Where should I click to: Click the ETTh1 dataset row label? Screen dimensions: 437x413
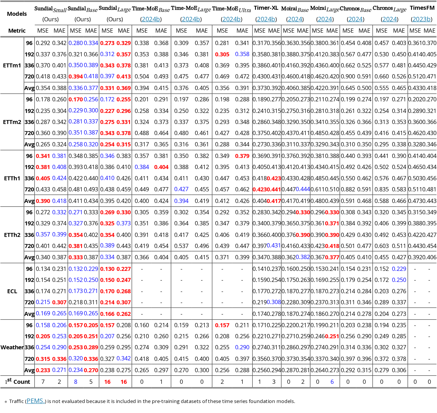coord(12,178)
